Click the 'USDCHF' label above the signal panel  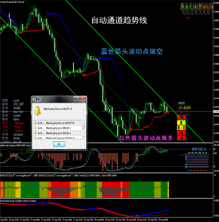pyautogui.click(x=181, y=103)
